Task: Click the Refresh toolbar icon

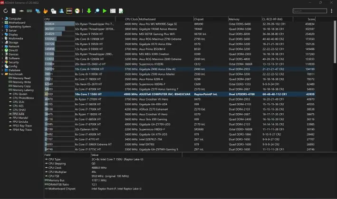Action: click(6, 11)
